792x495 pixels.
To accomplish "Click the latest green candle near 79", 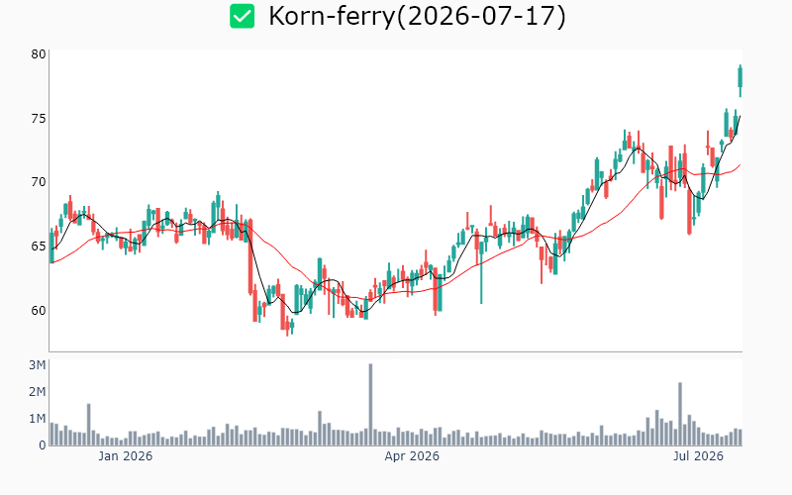I will click(x=741, y=78).
